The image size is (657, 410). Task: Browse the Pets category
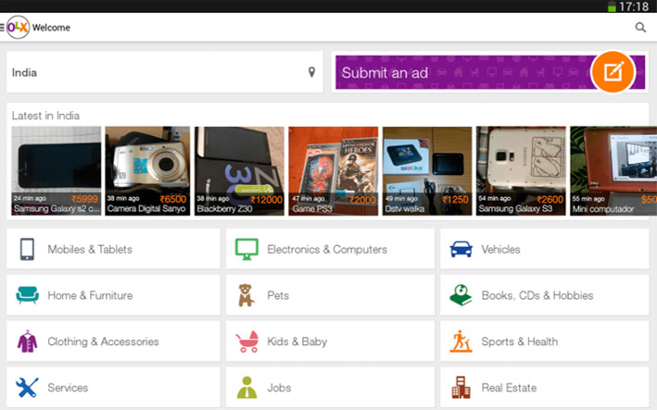[x=330, y=295]
